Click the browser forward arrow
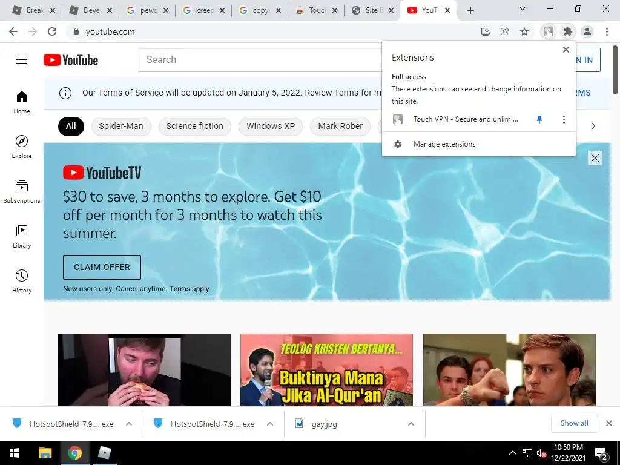Viewport: 620px width, 465px height. coord(33,31)
